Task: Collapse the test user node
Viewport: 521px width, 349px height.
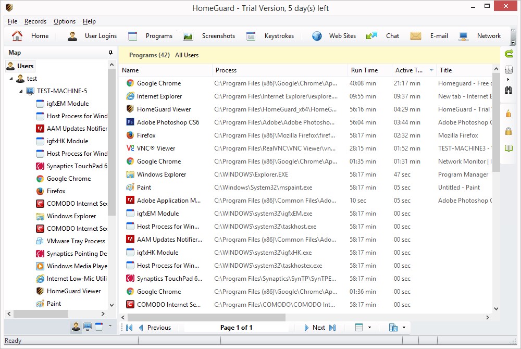Action: 11,79
